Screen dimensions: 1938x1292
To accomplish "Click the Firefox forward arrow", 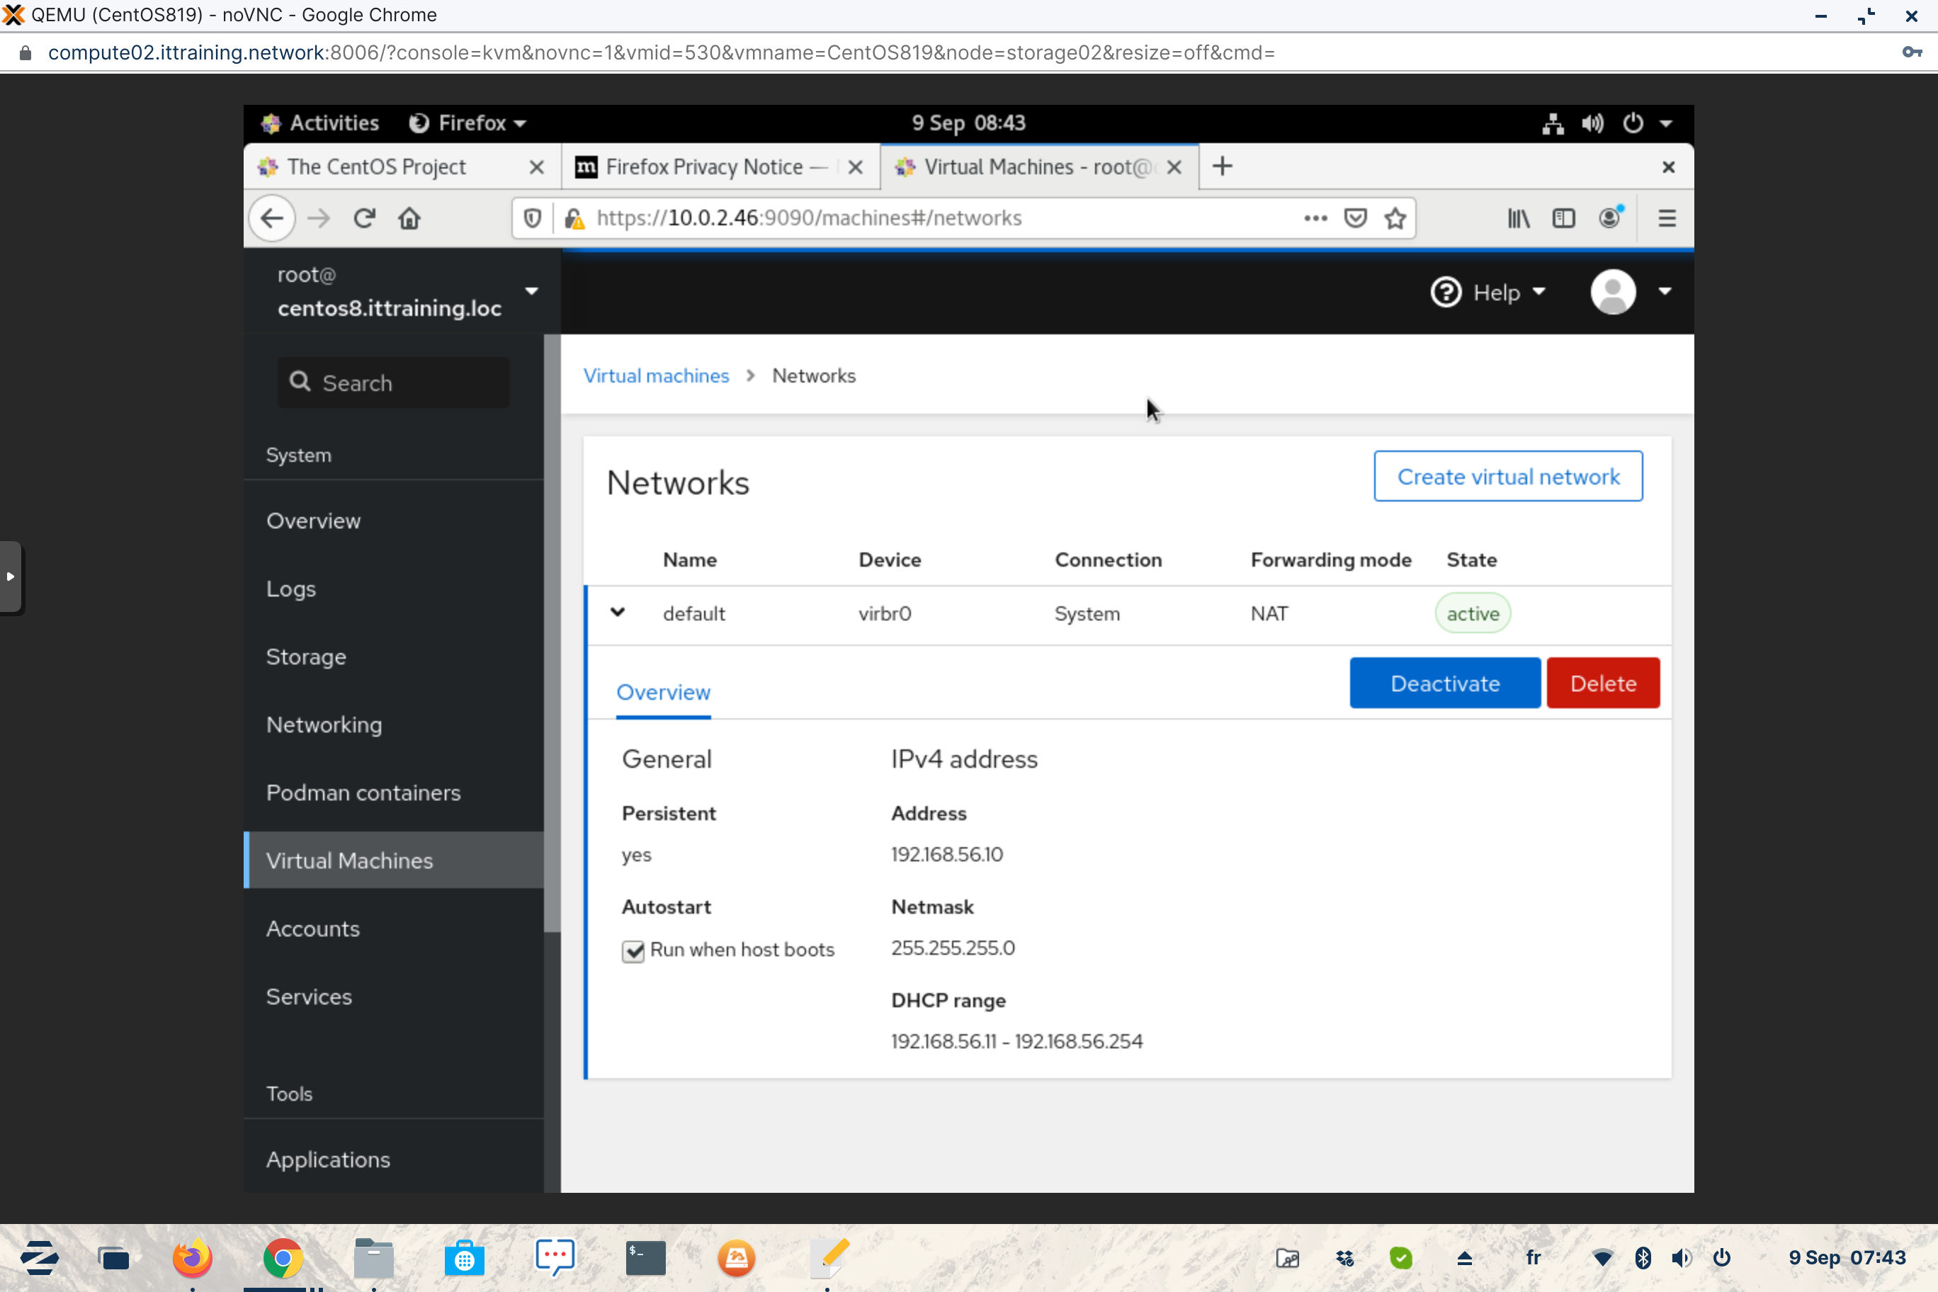I will 318,218.
